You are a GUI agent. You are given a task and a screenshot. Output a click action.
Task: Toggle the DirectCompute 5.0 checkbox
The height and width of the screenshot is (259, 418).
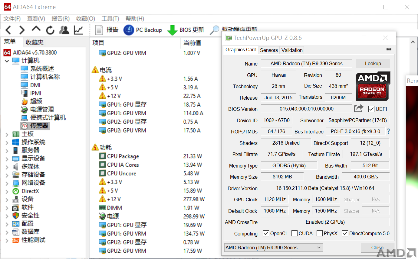point(345,233)
